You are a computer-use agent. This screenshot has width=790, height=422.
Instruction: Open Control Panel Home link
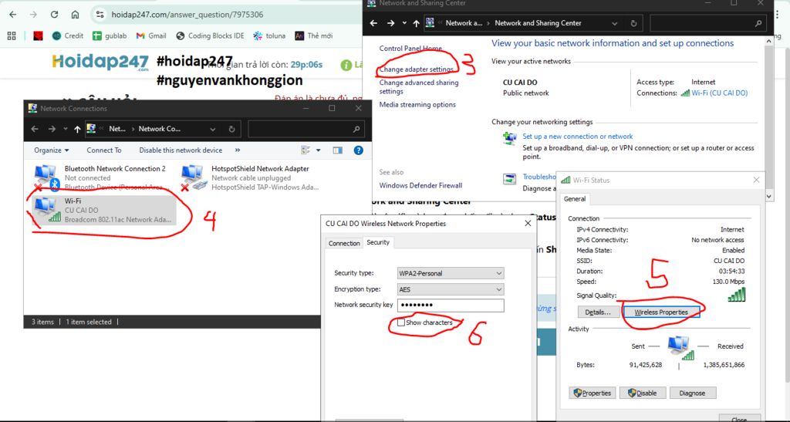[x=410, y=49]
